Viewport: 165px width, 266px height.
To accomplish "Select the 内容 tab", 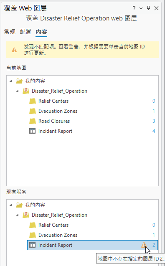I will pyautogui.click(x=41, y=32).
